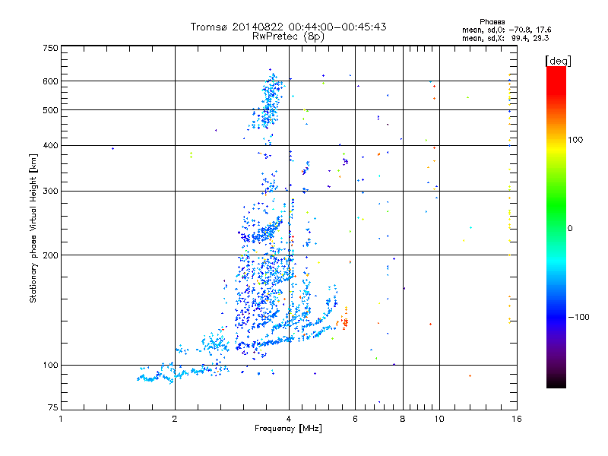
Task: Click the "Frequency [MHz]" axis label
Action: (288, 429)
